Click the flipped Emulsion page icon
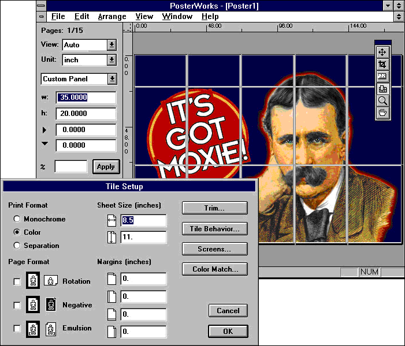405x346 pixels. click(51, 329)
